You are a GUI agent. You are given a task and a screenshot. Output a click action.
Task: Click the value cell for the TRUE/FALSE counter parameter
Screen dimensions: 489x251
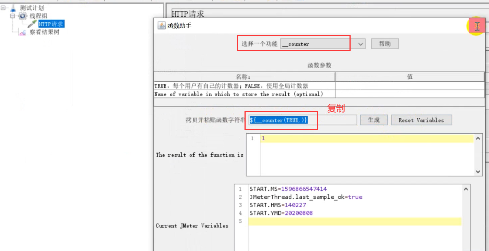(410, 86)
